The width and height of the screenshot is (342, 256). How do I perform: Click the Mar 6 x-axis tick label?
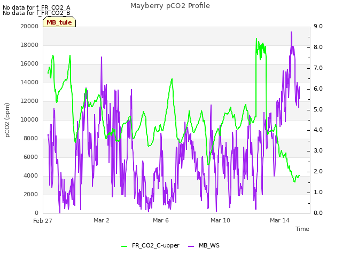tap(161, 220)
